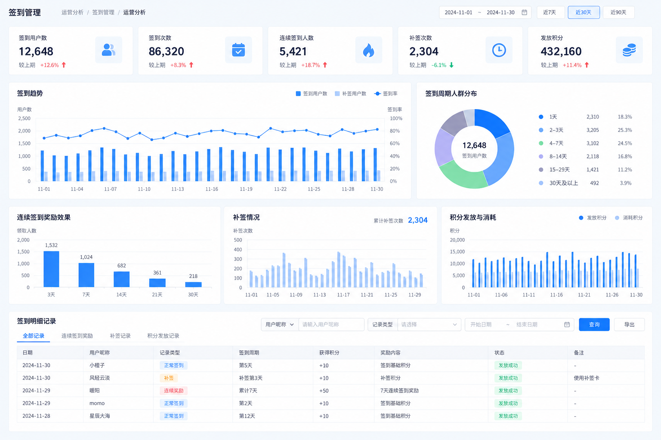Switch to 补签记录 tab
This screenshot has width=661, height=440.
click(120, 336)
